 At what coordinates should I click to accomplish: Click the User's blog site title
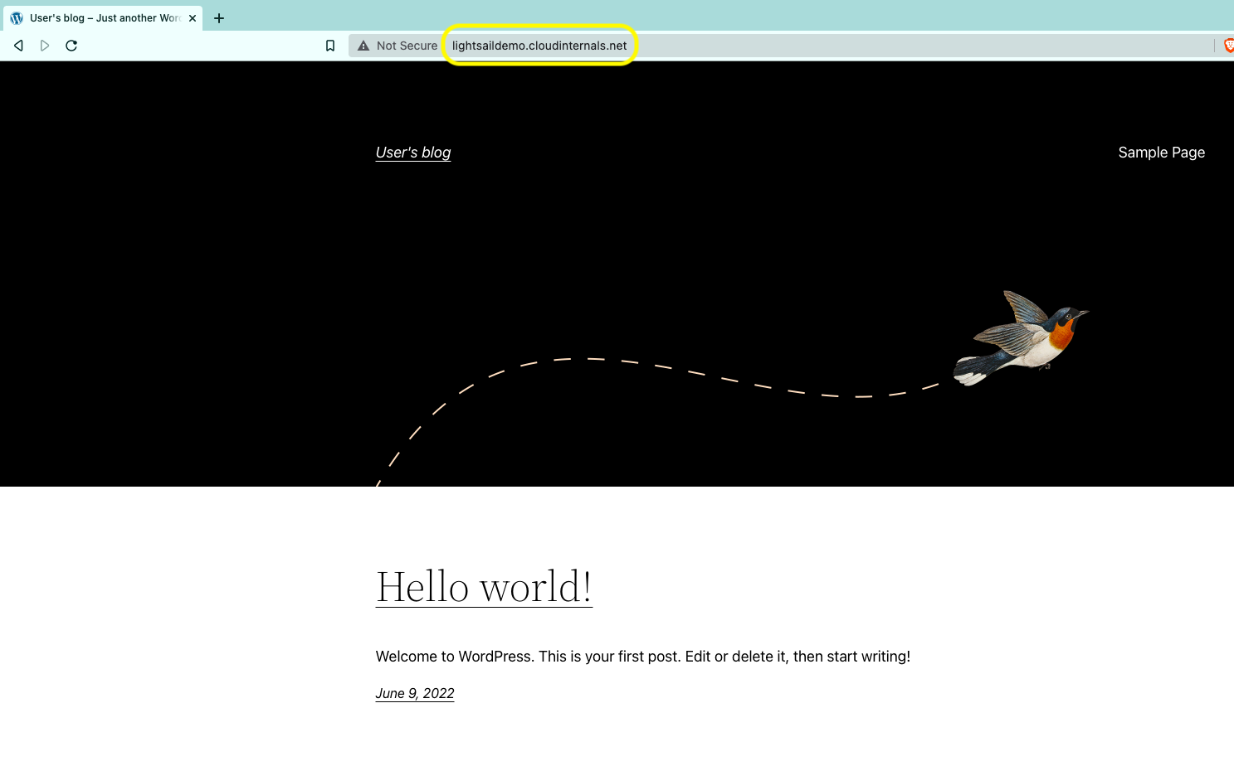click(x=412, y=153)
